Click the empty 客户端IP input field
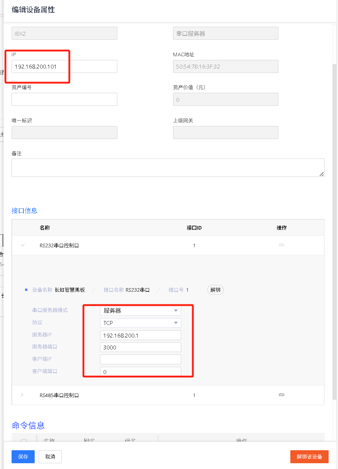The height and width of the screenshot is (469, 338). click(140, 360)
